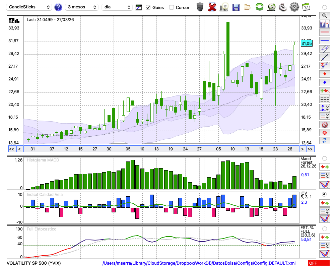Open the dia interval dropdown
335x268 pixels.
coord(117,7)
